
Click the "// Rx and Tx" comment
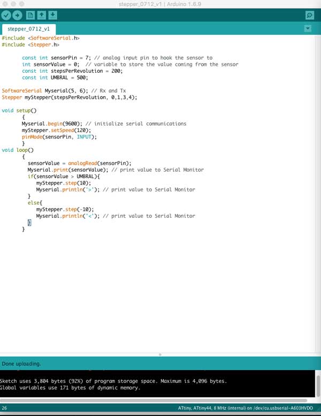point(109,91)
